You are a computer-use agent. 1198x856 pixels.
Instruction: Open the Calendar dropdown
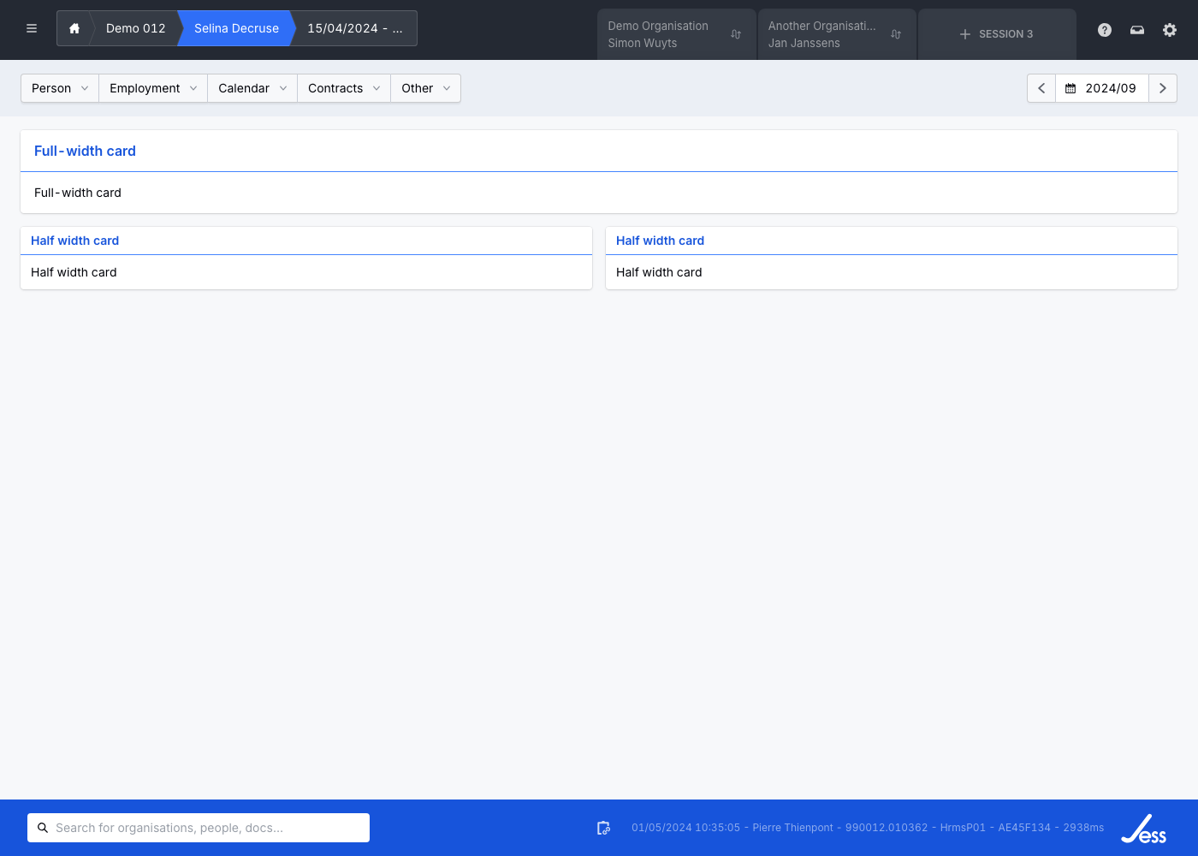tap(252, 88)
